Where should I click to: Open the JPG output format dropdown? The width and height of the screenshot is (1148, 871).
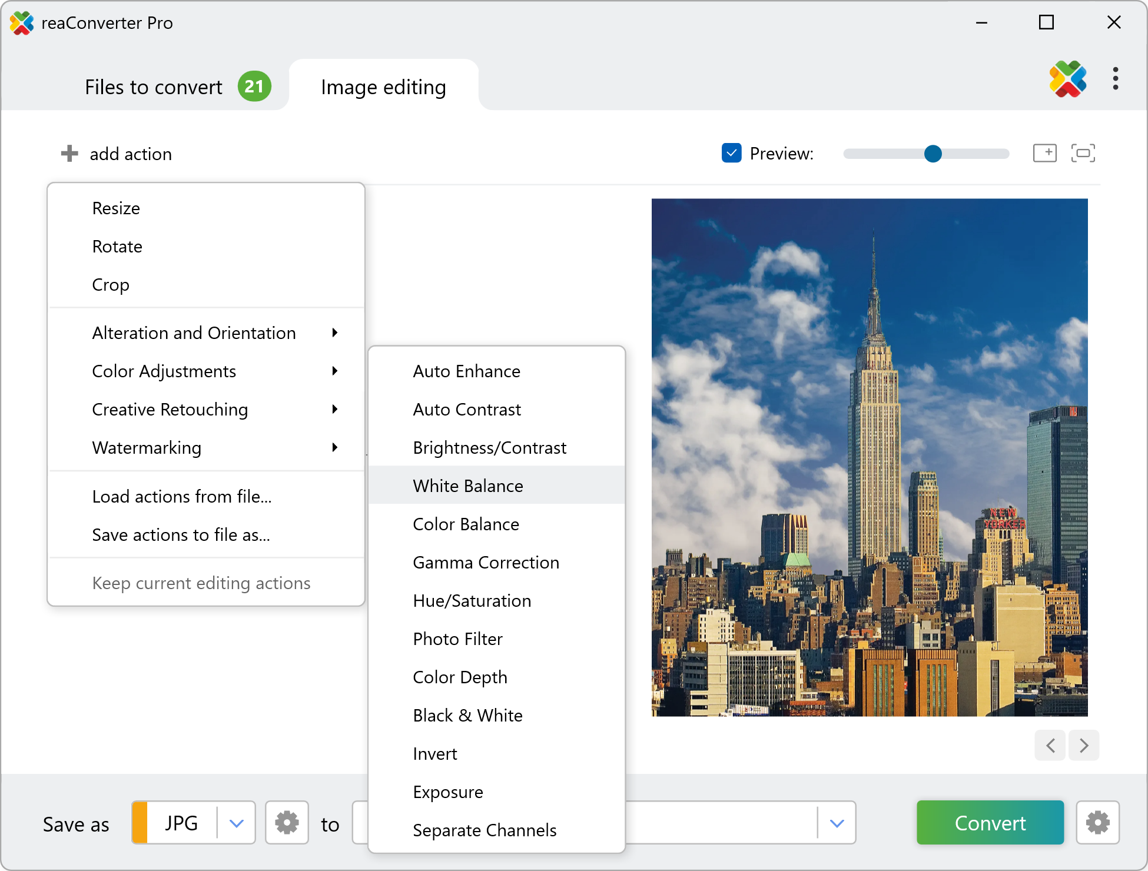pos(236,823)
